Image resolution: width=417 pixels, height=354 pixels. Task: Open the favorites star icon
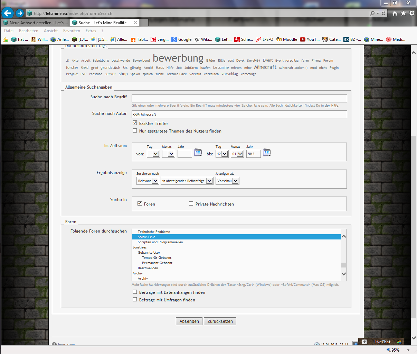(x=403, y=13)
